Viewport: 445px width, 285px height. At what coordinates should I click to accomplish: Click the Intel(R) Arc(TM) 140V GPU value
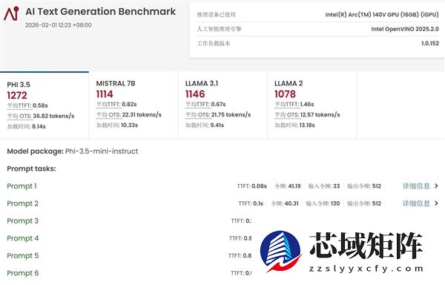(x=382, y=15)
